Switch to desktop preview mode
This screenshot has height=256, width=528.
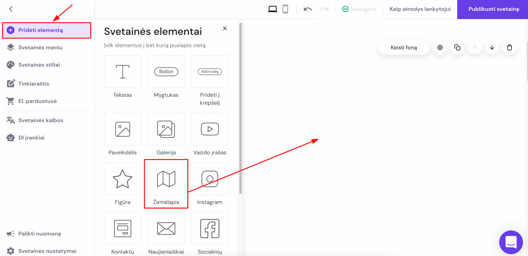[x=273, y=9]
